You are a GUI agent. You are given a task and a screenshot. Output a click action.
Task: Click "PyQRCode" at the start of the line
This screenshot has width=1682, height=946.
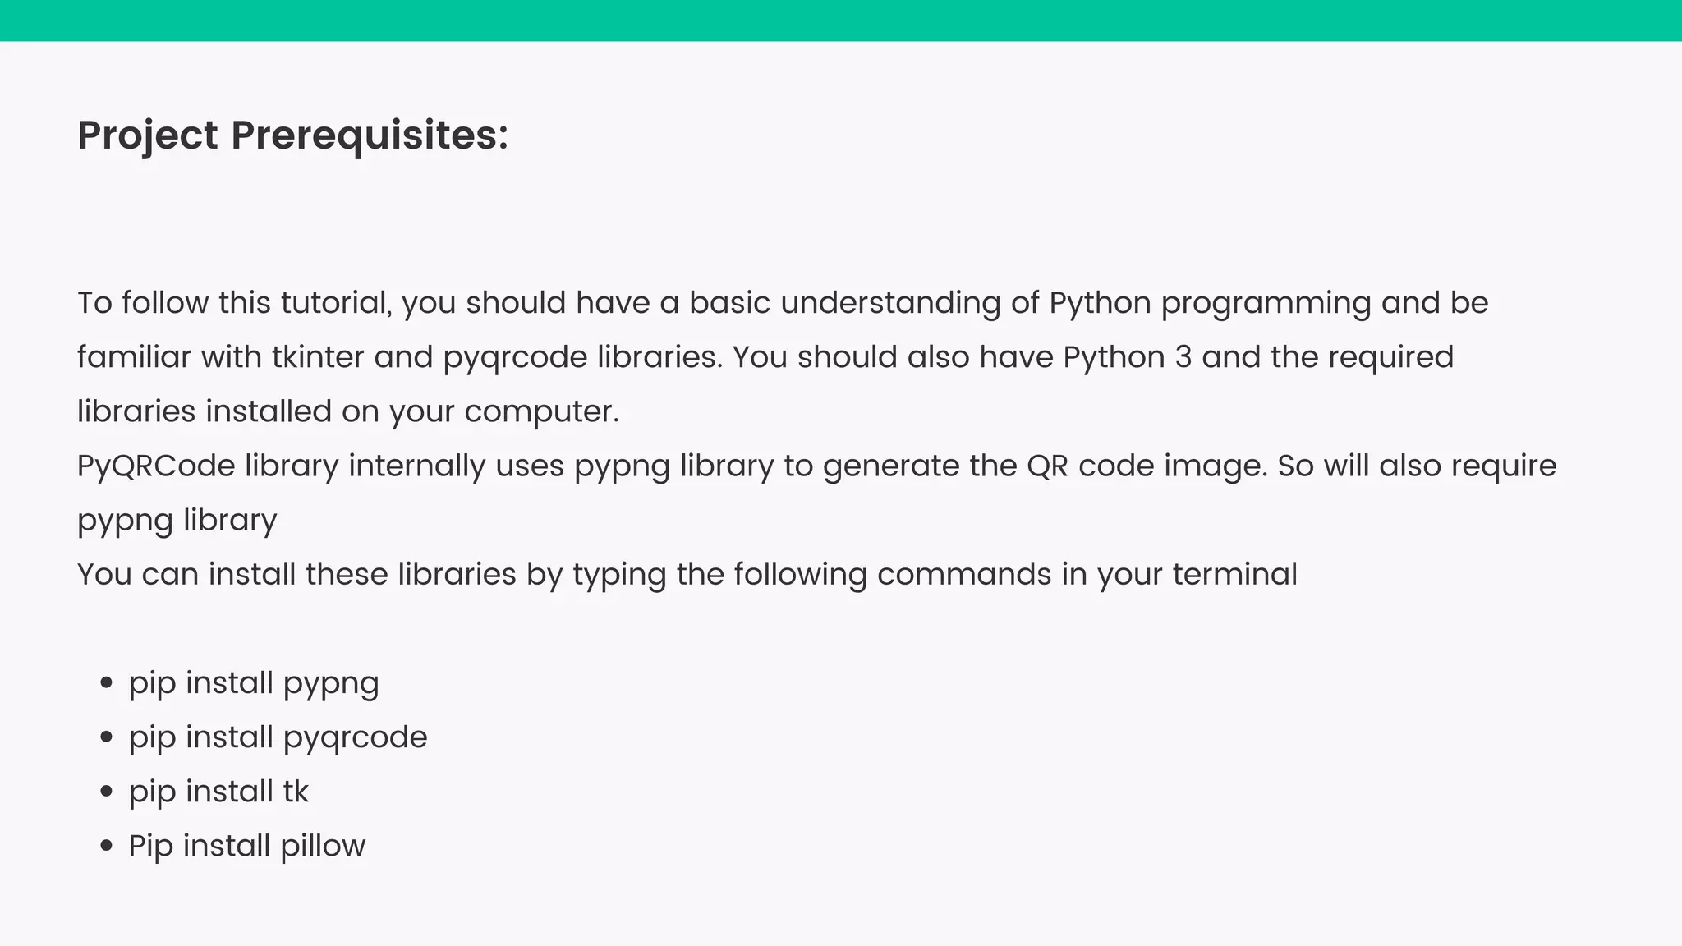[x=156, y=466]
